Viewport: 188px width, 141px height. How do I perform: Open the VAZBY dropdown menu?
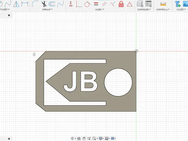[100, 9]
